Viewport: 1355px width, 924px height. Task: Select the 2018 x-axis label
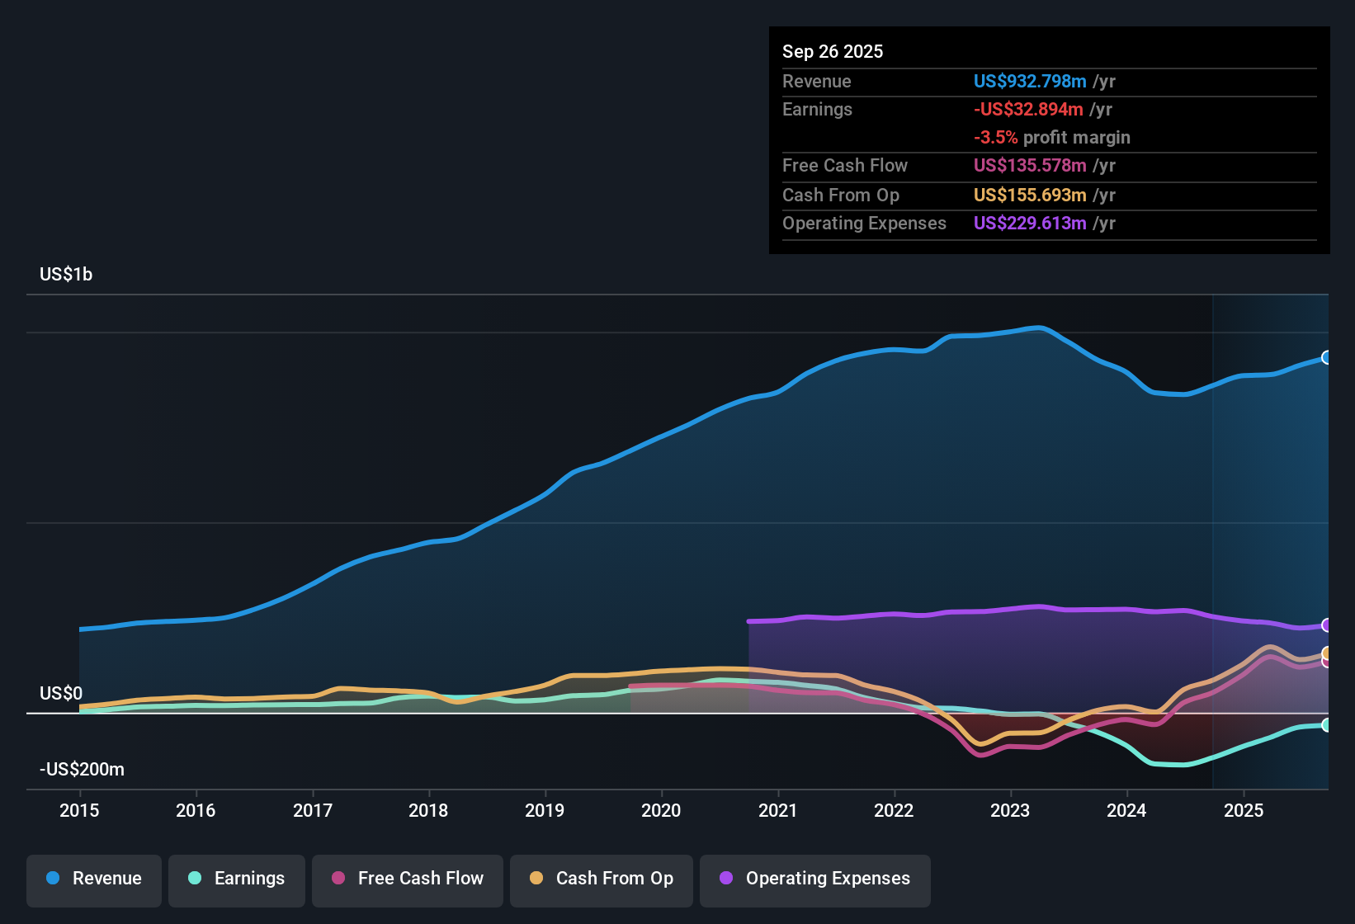428,810
